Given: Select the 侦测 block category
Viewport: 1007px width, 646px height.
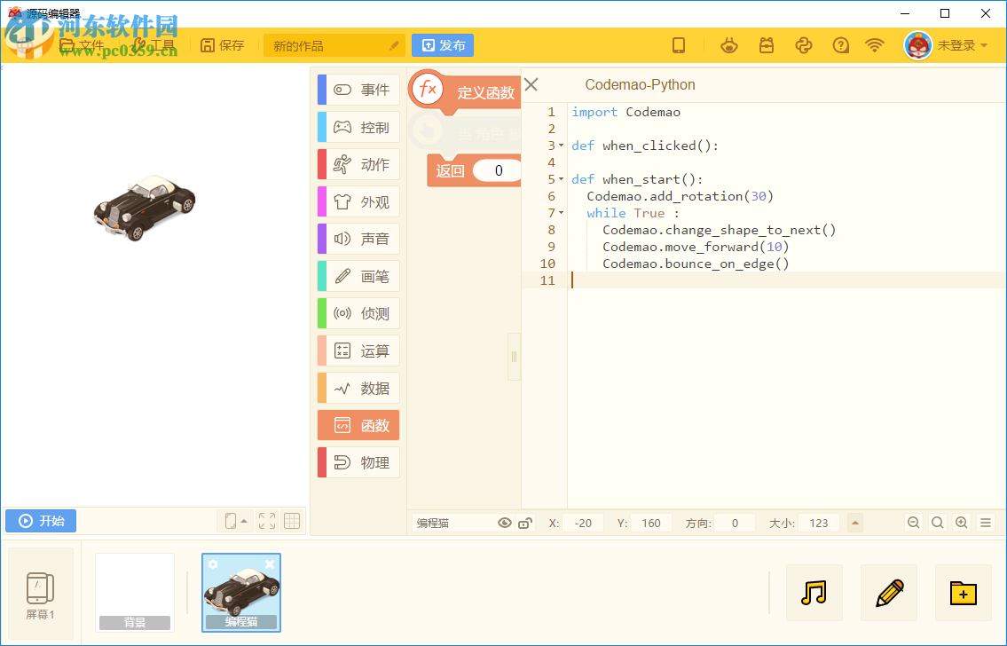Looking at the screenshot, I should (x=358, y=314).
